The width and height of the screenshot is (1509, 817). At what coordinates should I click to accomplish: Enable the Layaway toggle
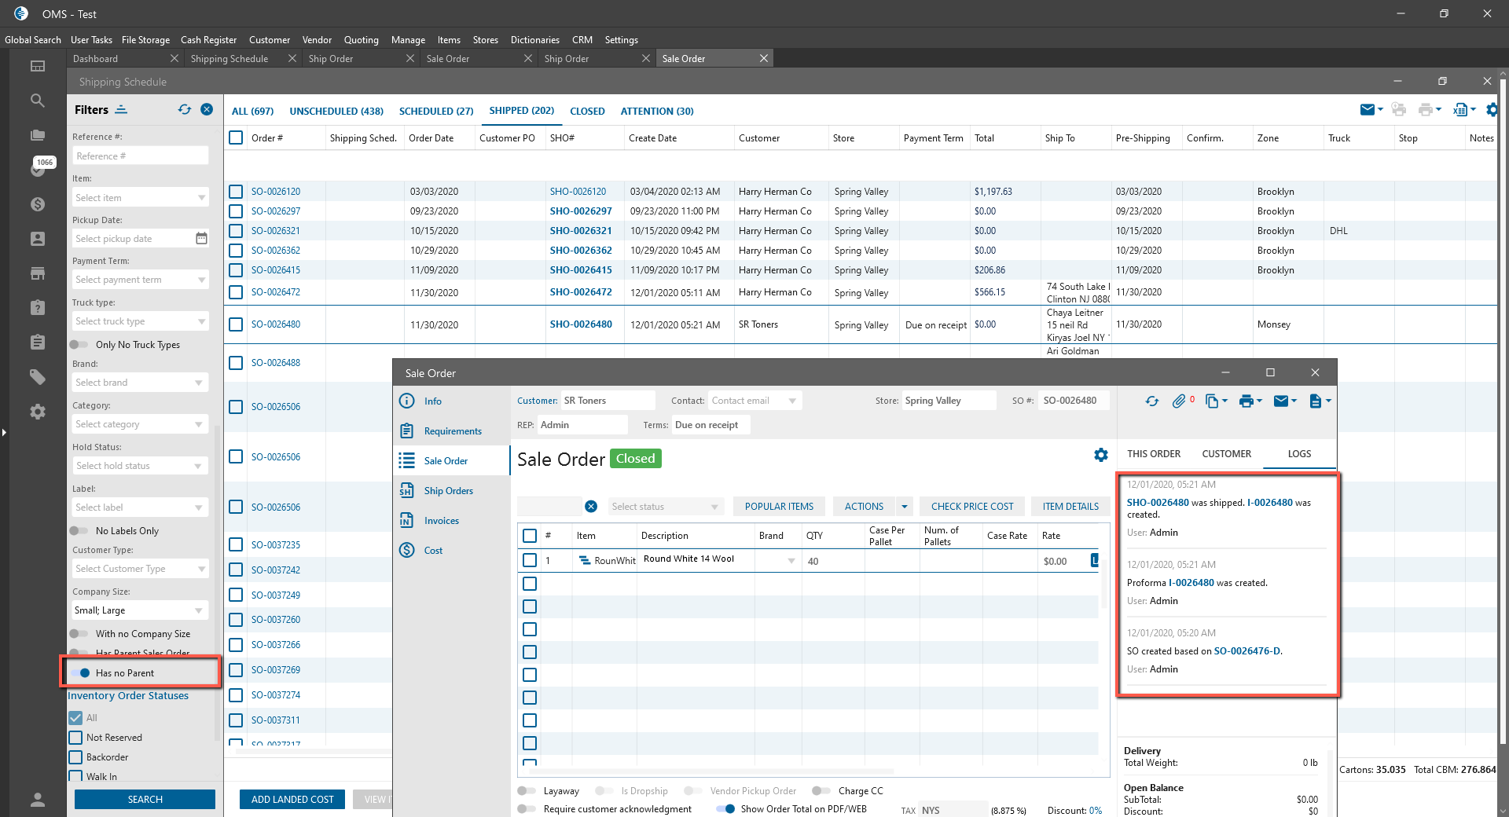[527, 791]
